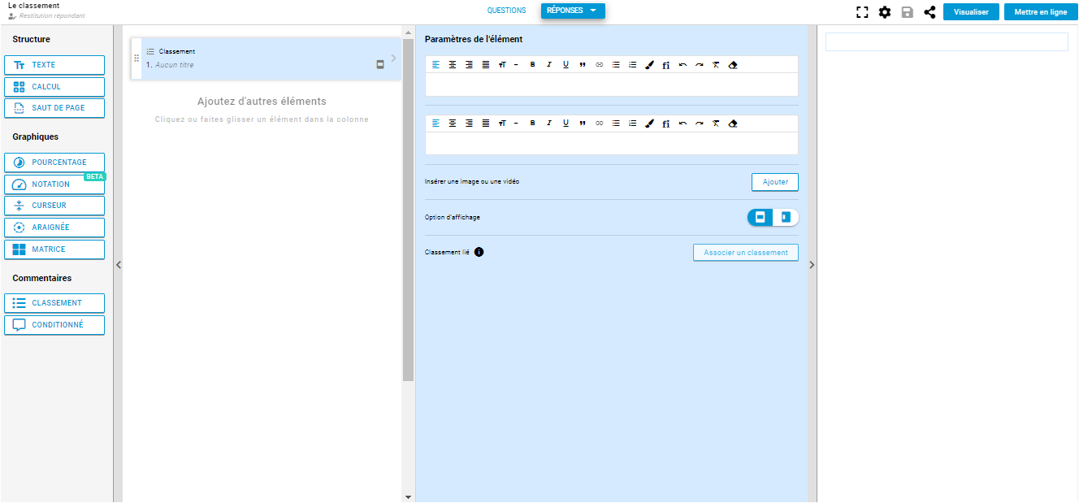Click the share icon in the header
Viewport: 1079px width, 503px height.
coord(929,12)
